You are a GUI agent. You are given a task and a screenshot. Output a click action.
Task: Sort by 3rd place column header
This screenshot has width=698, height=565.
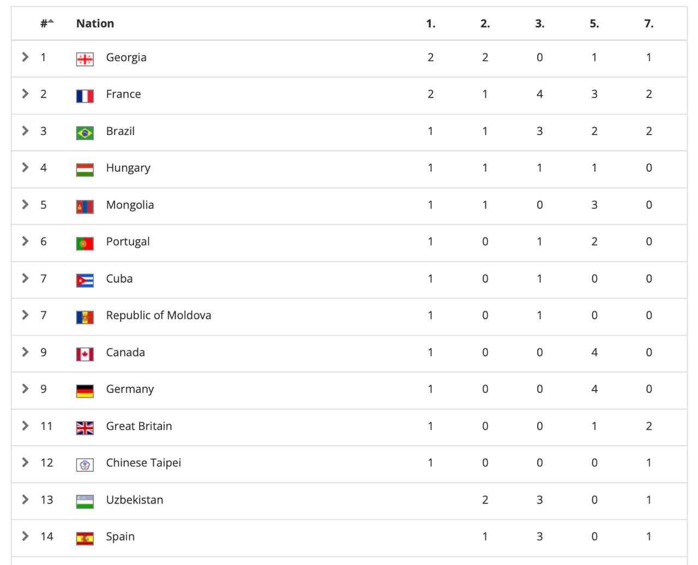coord(540,23)
